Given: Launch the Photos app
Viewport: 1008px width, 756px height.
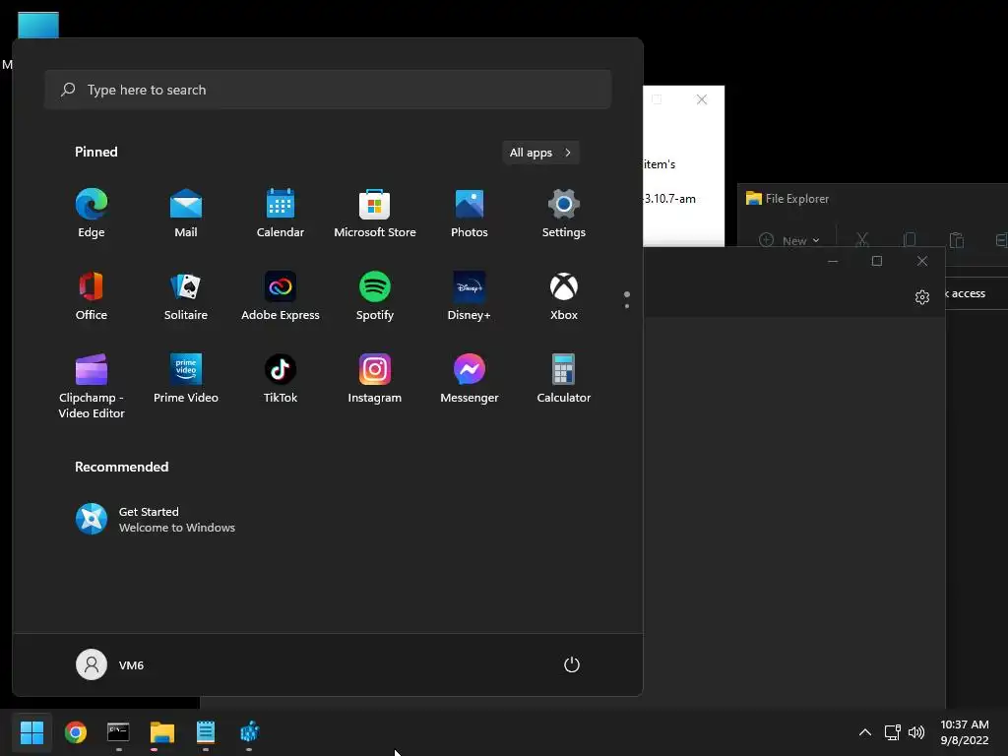Looking at the screenshot, I should 470,214.
